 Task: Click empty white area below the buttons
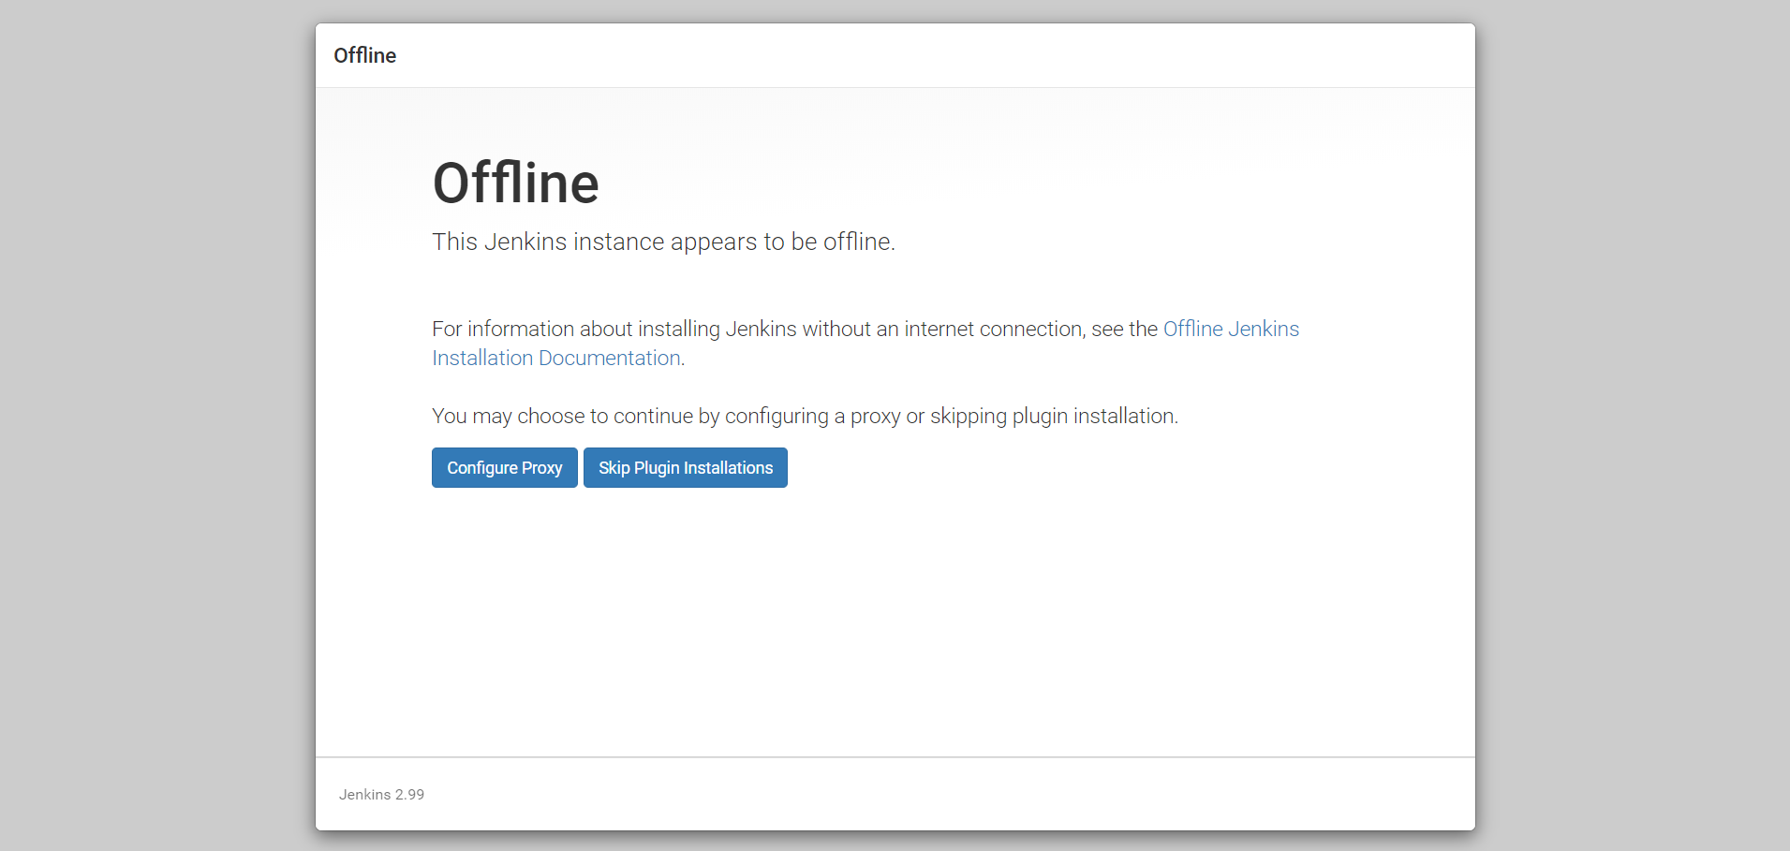(x=895, y=618)
